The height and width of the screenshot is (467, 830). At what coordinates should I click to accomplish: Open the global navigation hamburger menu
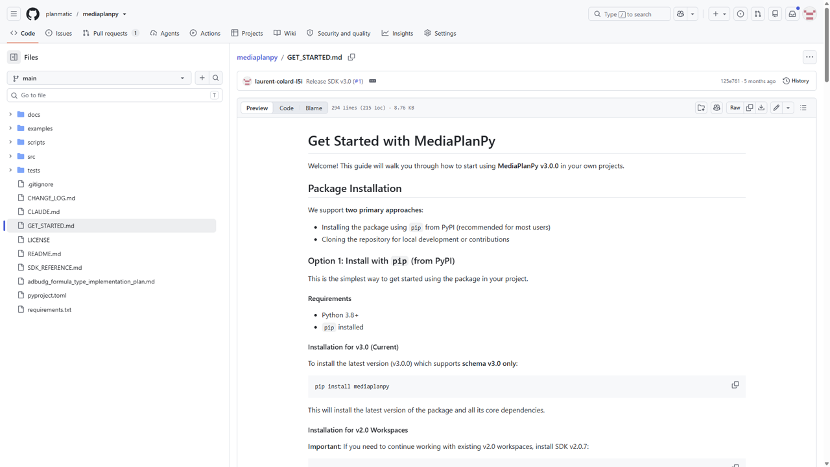(x=14, y=14)
